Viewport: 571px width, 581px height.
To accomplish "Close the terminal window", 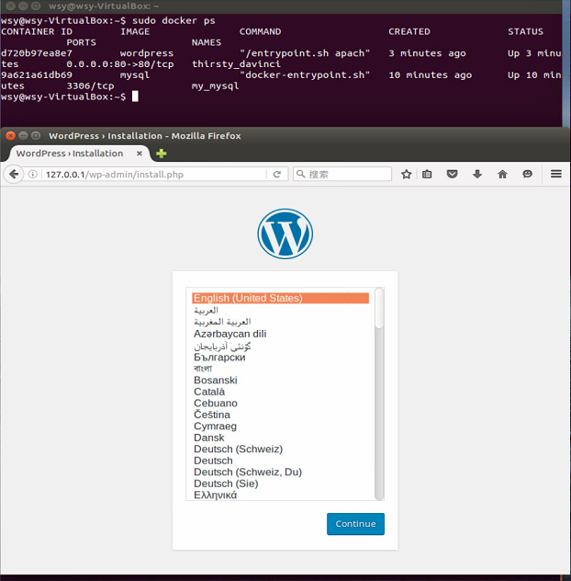I will 11,6.
